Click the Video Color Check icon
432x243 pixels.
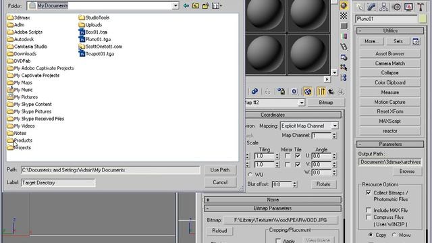click(x=344, y=36)
